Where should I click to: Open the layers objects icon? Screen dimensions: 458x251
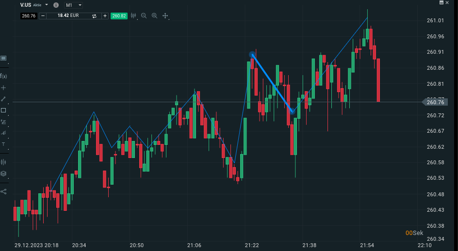point(3,173)
